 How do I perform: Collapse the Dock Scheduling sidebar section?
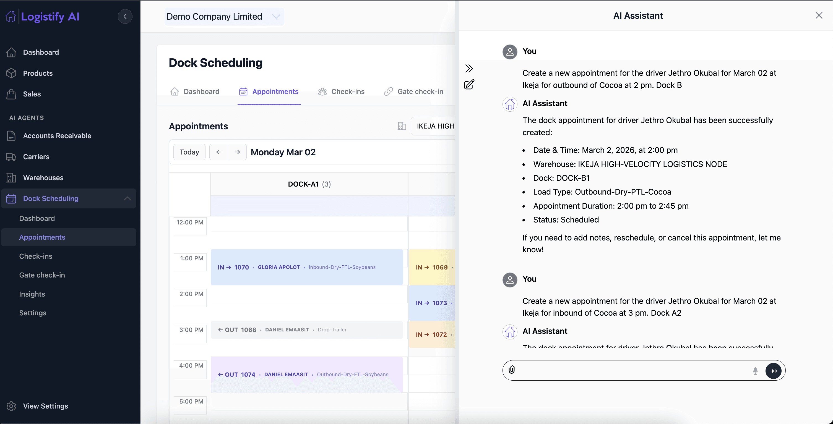[127, 198]
